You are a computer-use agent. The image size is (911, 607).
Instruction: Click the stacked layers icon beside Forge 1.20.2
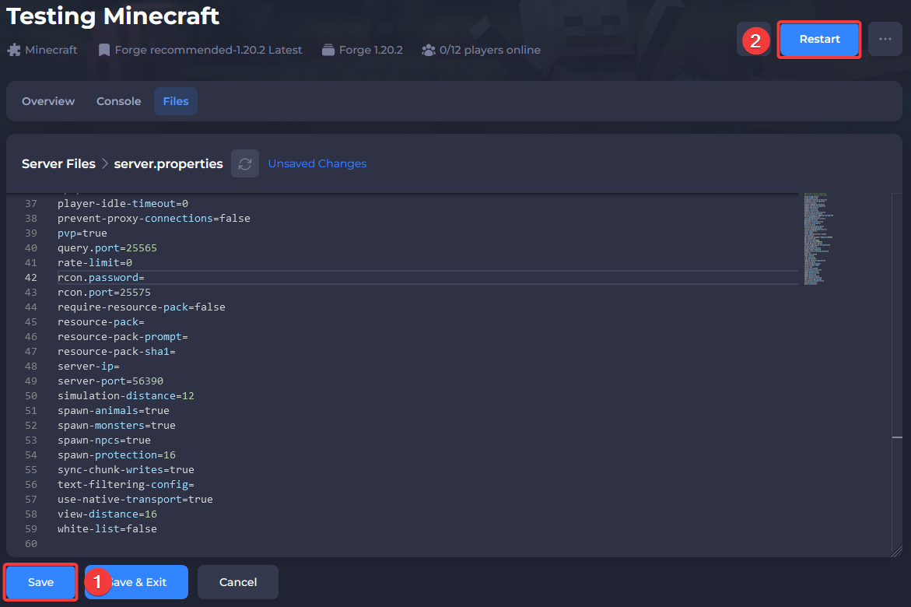point(327,50)
